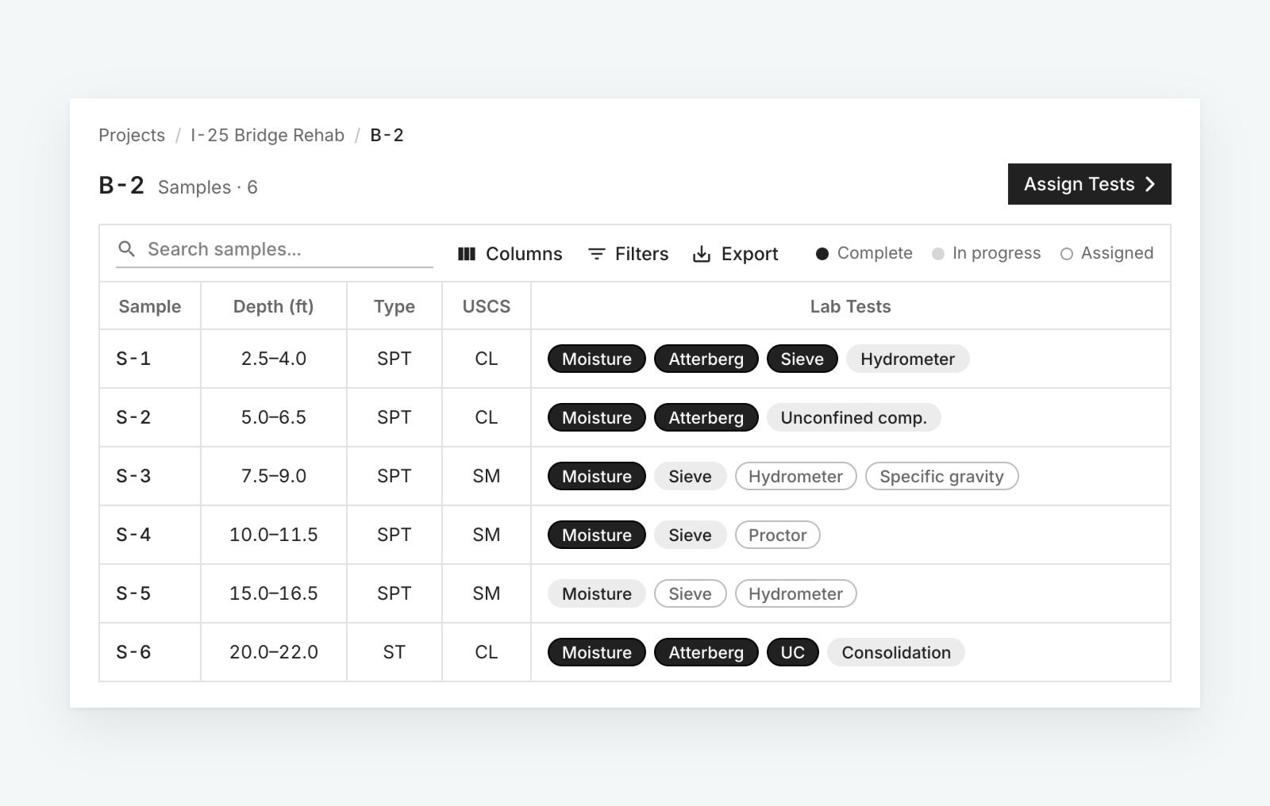Click Atterberg chip in row S-2
1270x806 pixels.
click(x=706, y=417)
